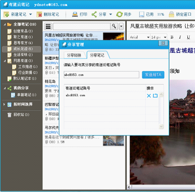Close the 分享管理 dialog
195x192 pixels.
pos(163,43)
